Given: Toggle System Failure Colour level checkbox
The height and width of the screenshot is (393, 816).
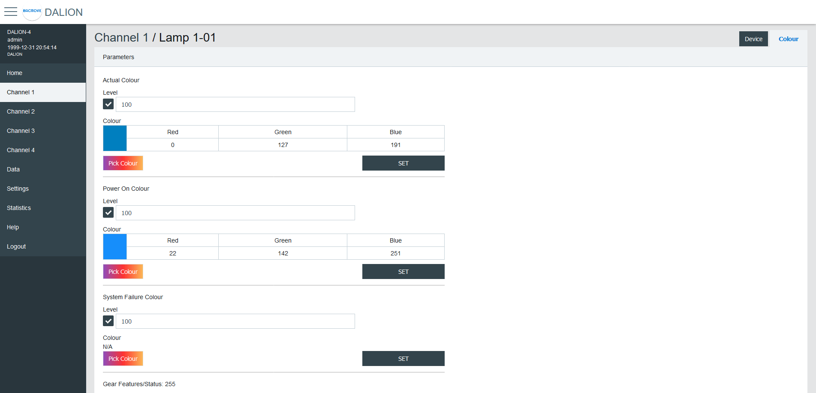Looking at the screenshot, I should [x=108, y=321].
